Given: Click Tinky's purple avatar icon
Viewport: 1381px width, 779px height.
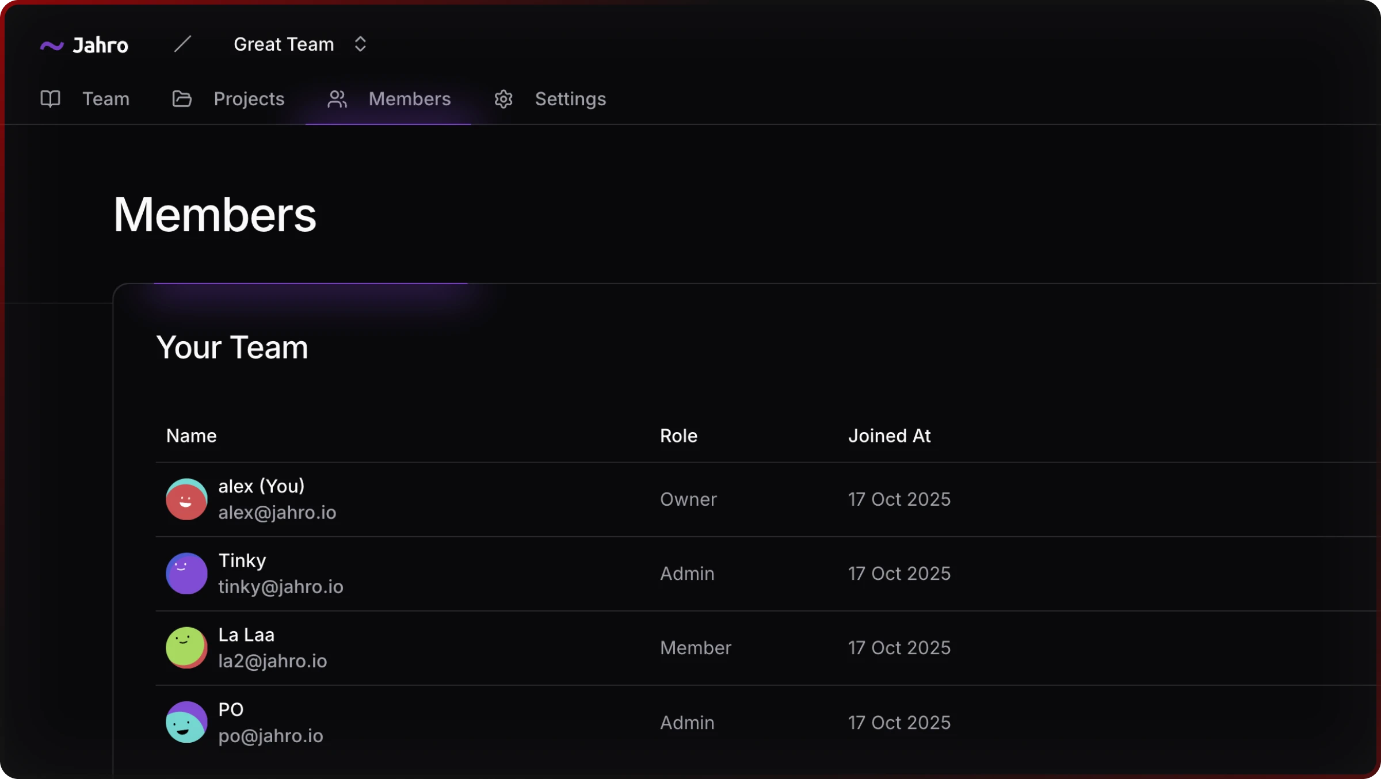Looking at the screenshot, I should tap(186, 574).
